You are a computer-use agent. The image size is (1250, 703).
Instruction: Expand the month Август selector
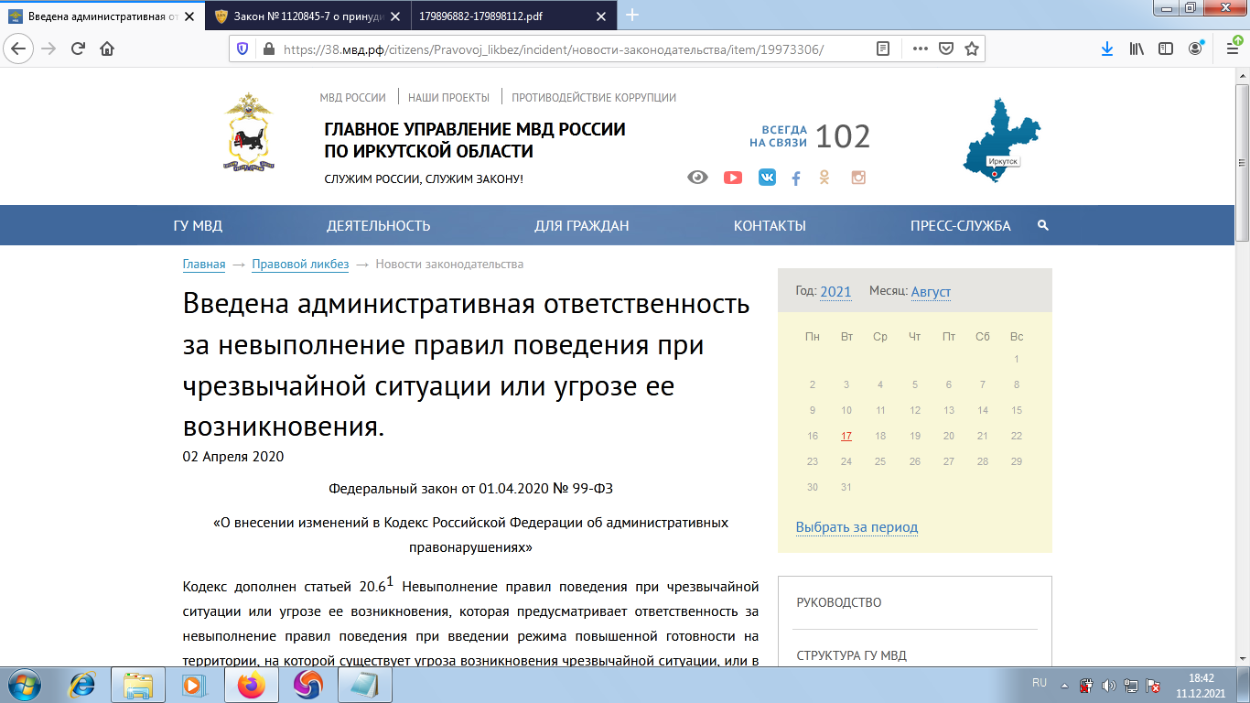[931, 292]
